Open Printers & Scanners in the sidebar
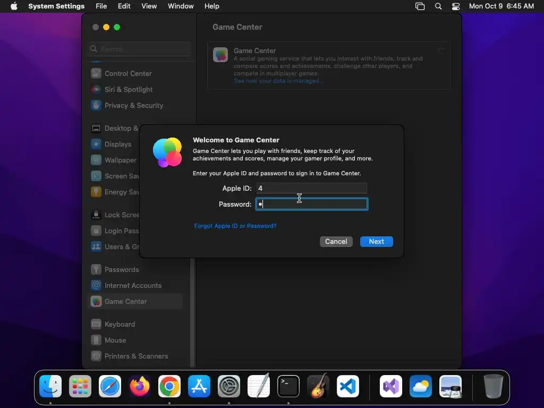Image resolution: width=544 pixels, height=408 pixels. click(x=135, y=356)
